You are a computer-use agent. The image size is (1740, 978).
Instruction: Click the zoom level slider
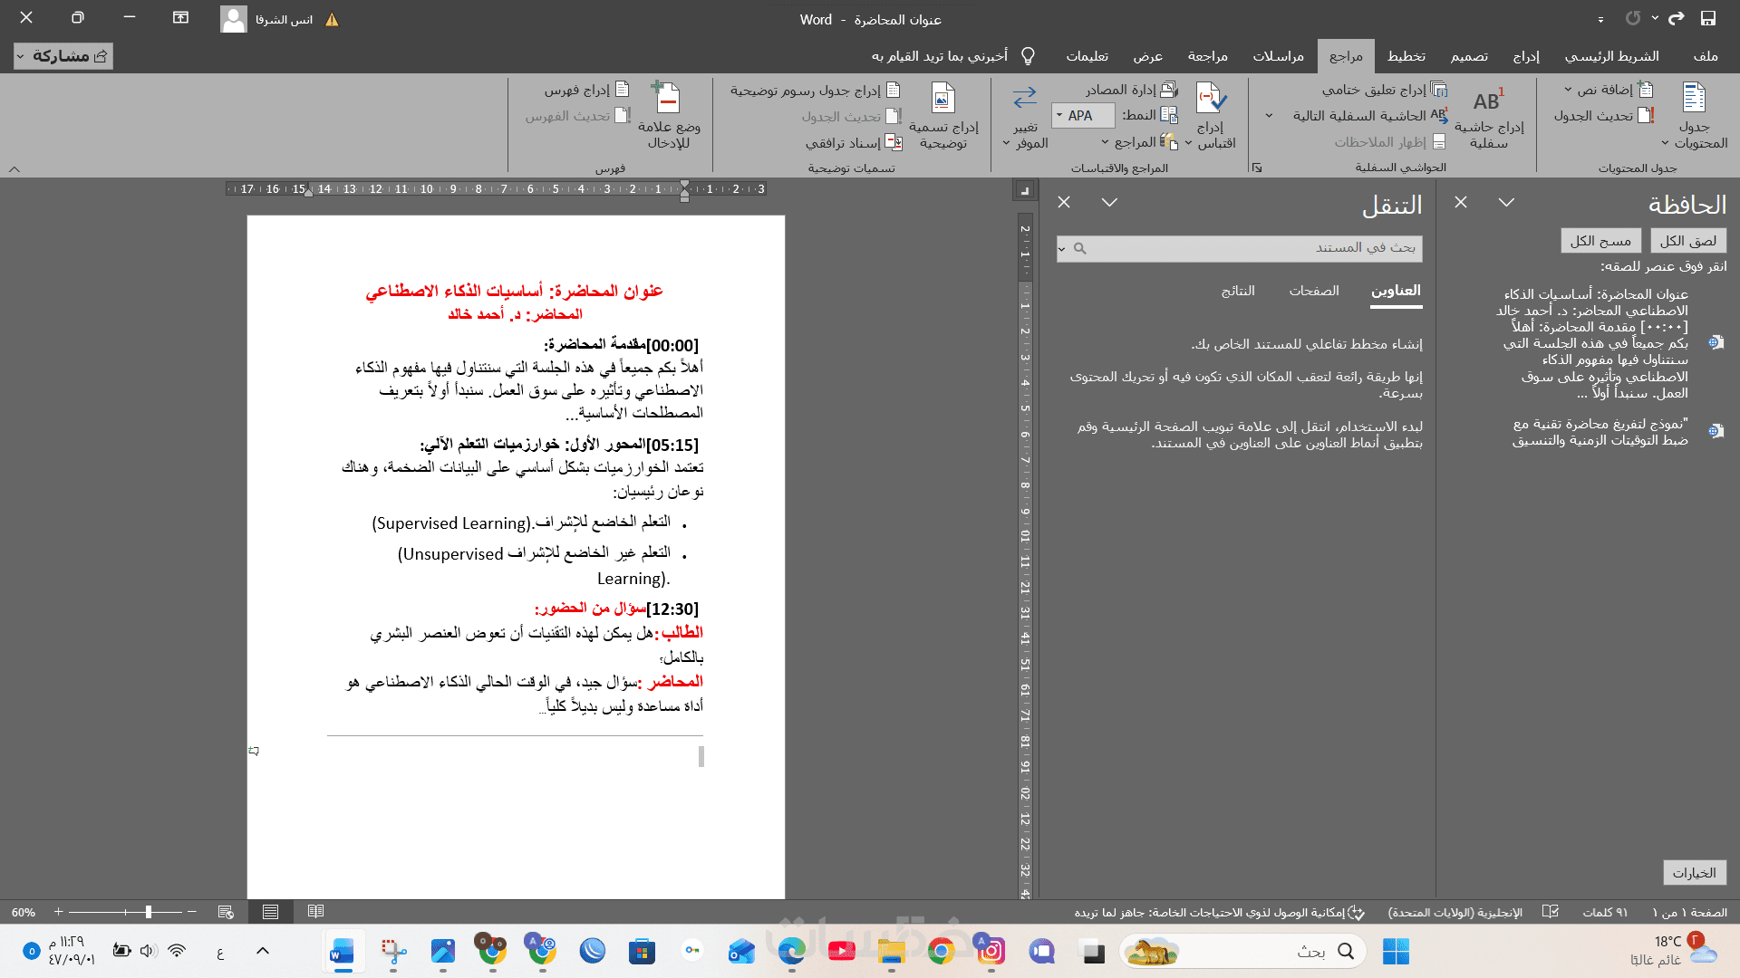tap(149, 912)
